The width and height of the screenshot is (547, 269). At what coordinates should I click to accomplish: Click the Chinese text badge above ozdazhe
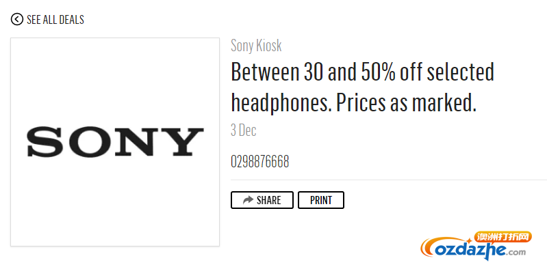pos(503,238)
